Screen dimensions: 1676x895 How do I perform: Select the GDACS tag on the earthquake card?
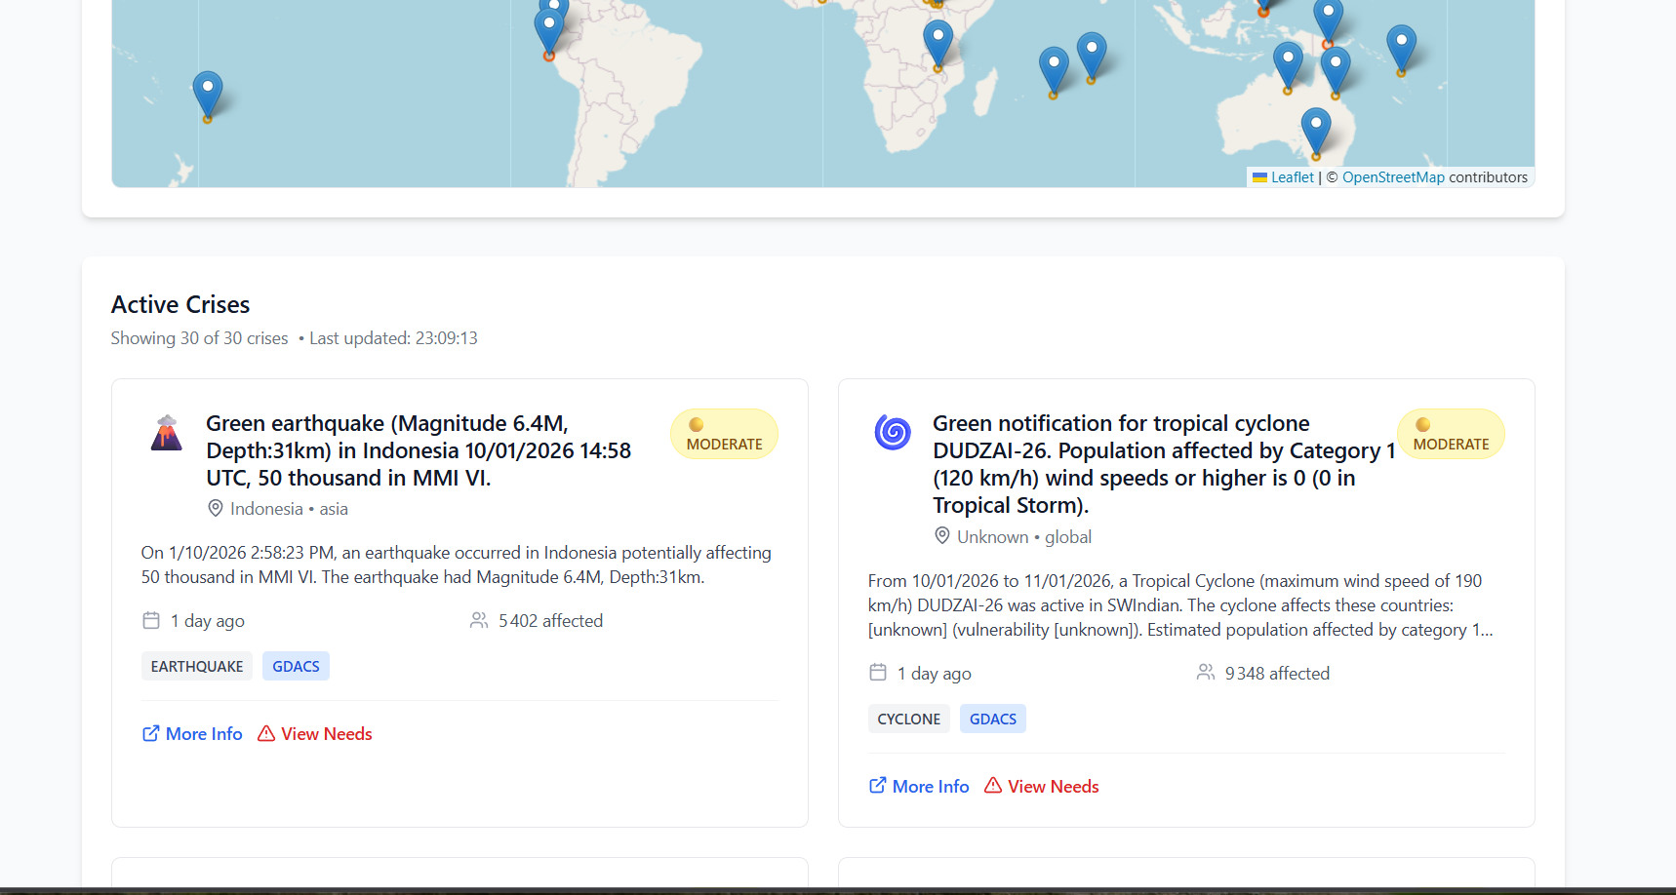pos(296,665)
